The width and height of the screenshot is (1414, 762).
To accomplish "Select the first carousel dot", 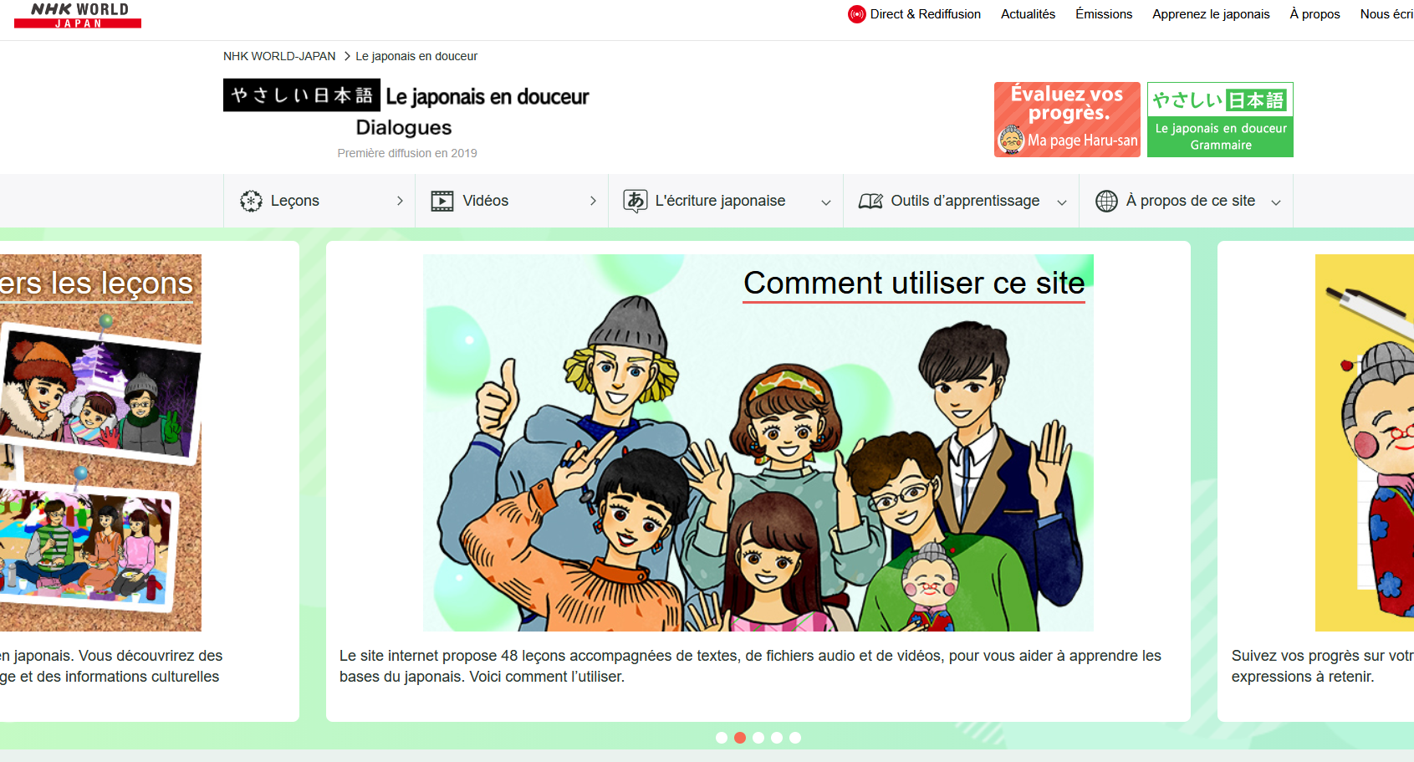I will [722, 738].
